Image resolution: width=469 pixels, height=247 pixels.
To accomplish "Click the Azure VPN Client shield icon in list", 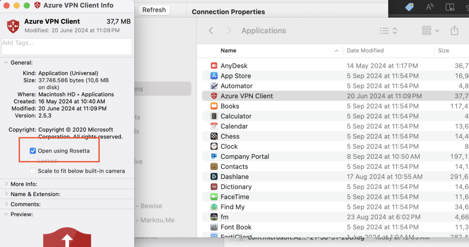I will (214, 96).
